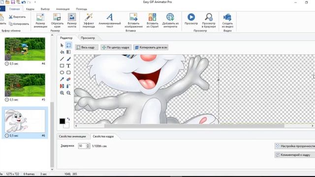315x177 pixels.
Task: Click Копировать in ribbon clipboard group
Action: (x=19, y=24)
